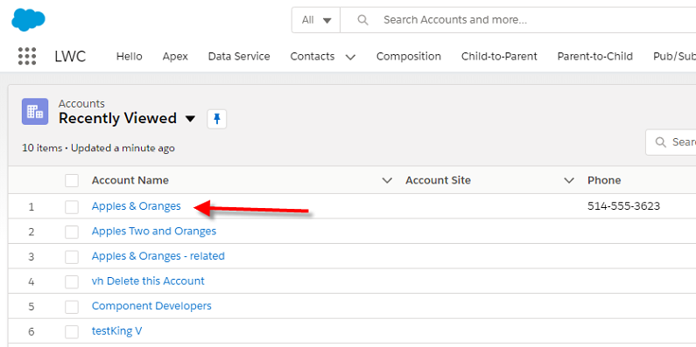The width and height of the screenshot is (696, 347).
Task: Open Apples & Oranges - related account
Action: click(158, 256)
